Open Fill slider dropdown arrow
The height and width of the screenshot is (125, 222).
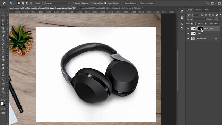[x=220, y=24]
